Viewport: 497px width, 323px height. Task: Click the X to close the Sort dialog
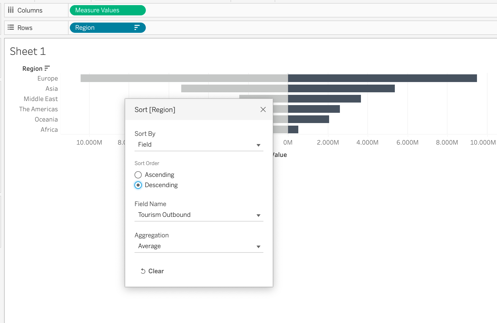(x=263, y=109)
